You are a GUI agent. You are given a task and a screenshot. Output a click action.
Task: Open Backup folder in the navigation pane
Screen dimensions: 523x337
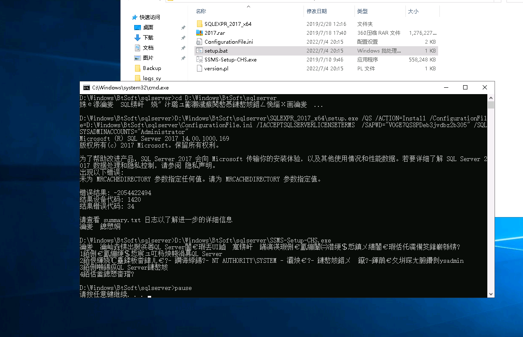click(152, 68)
